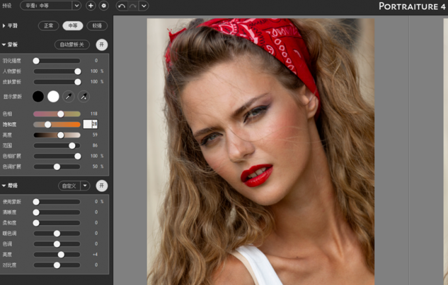
Task: Click the mask 亮度 gradient slider handle
Action: coord(61,135)
